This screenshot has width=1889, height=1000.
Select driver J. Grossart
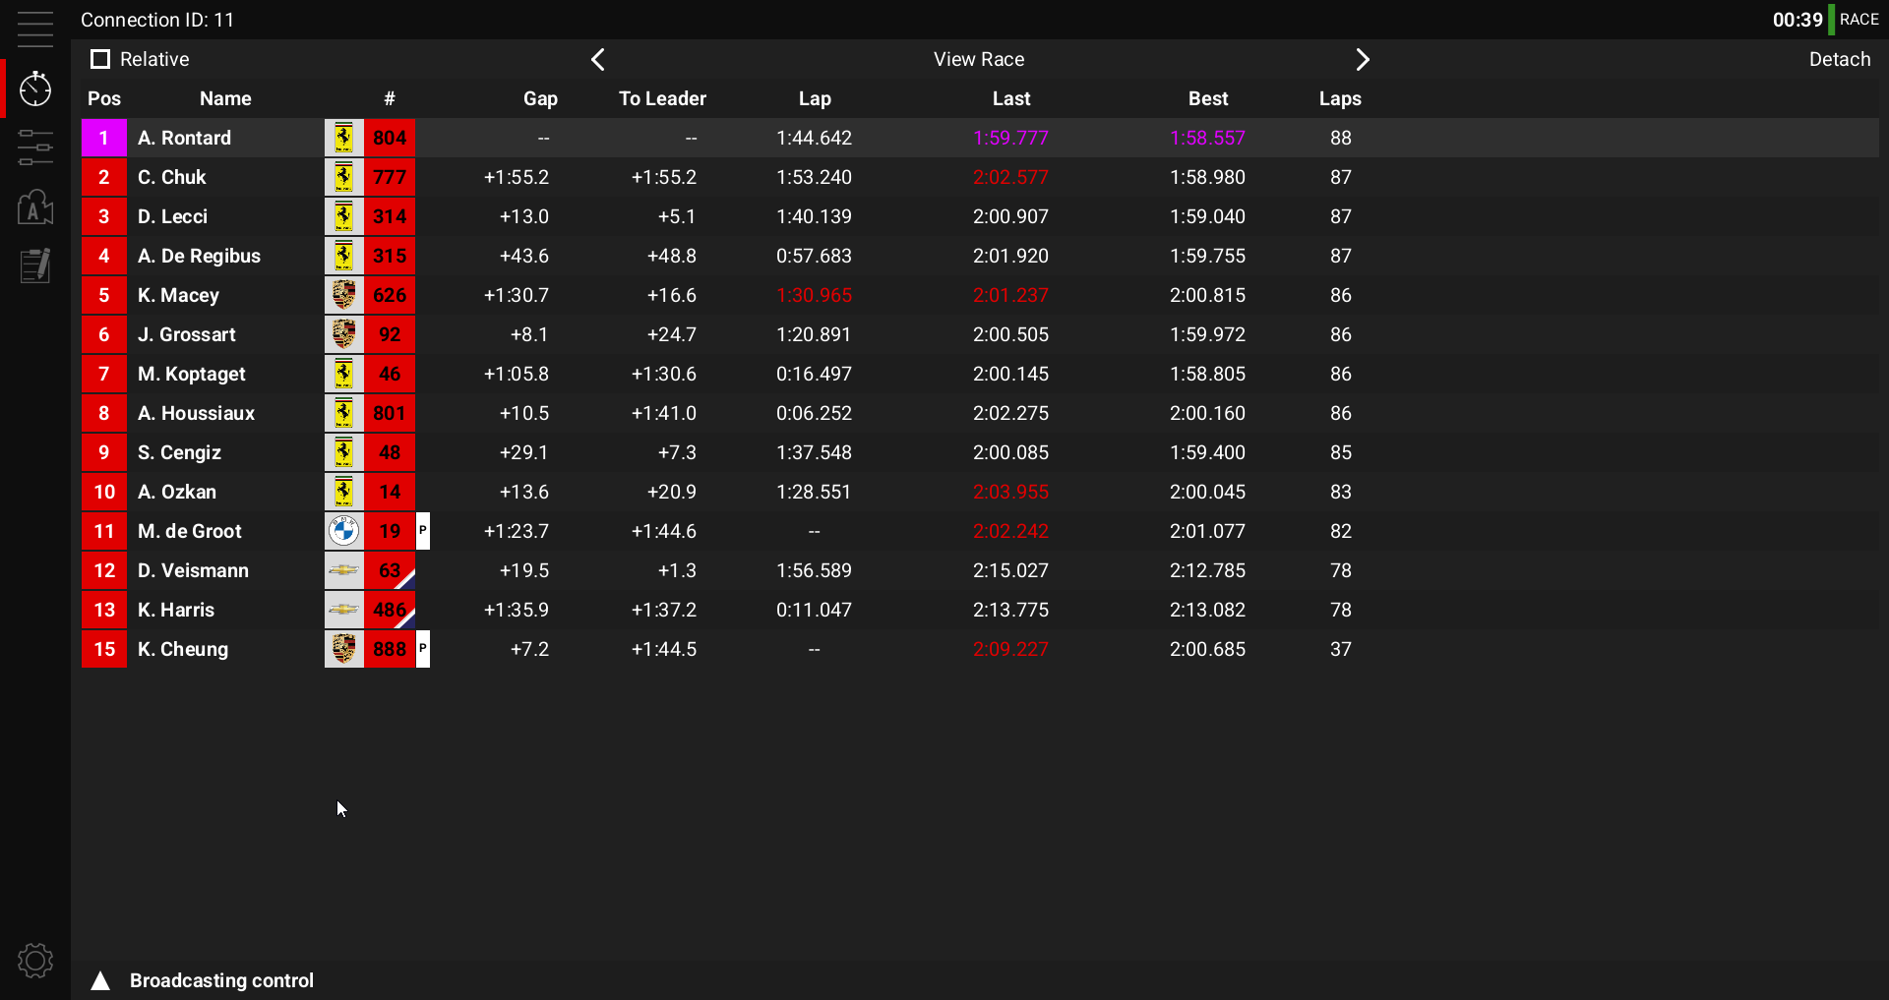[x=186, y=334]
